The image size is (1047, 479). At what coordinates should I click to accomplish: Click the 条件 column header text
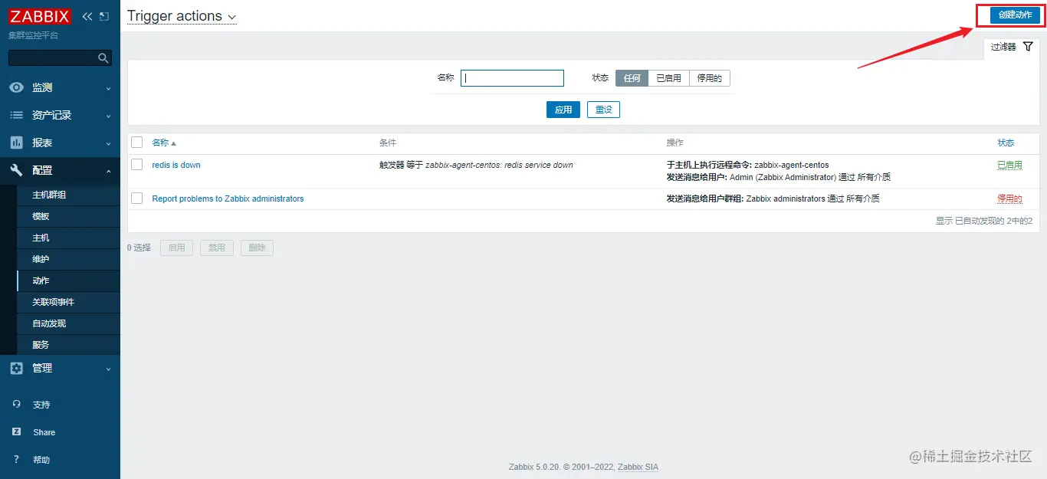pyautogui.click(x=388, y=143)
